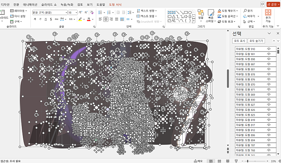Apply strikethrough text formatting
Screen dimensions: 281x163
coord(56,19)
